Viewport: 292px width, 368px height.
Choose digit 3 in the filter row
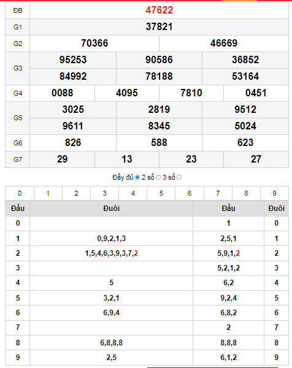point(105,193)
